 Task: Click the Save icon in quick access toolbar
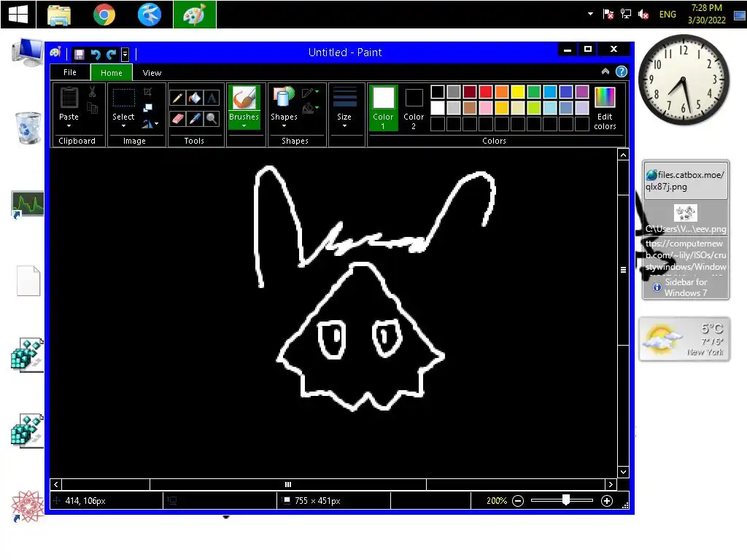point(79,54)
